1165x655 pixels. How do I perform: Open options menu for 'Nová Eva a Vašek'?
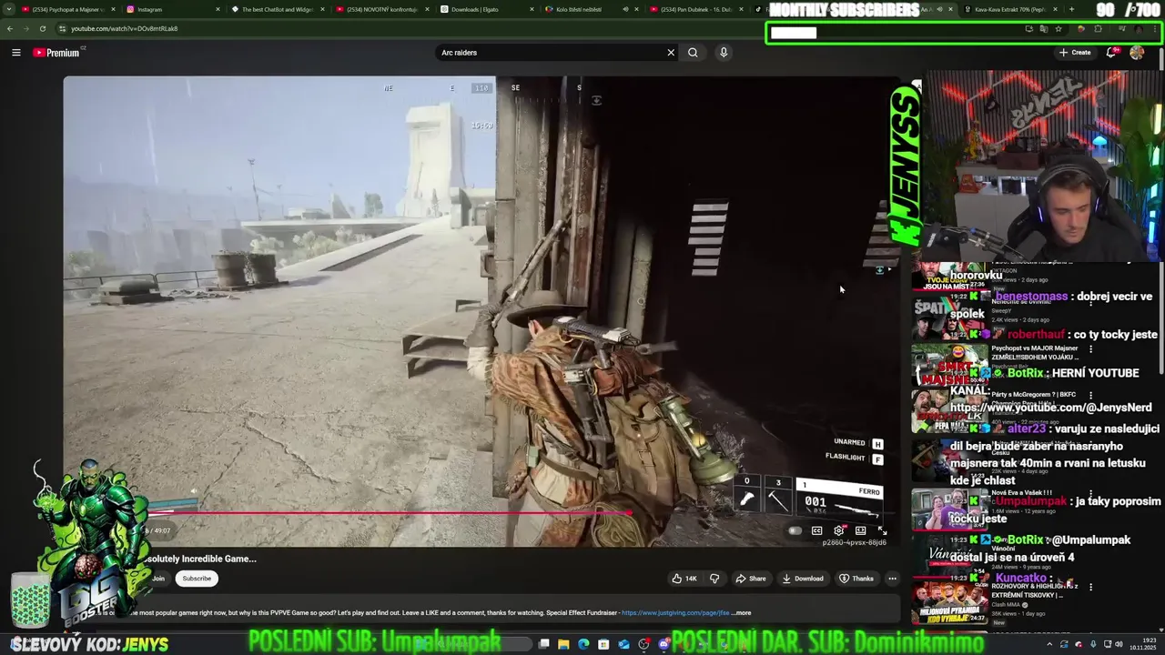1090,492
